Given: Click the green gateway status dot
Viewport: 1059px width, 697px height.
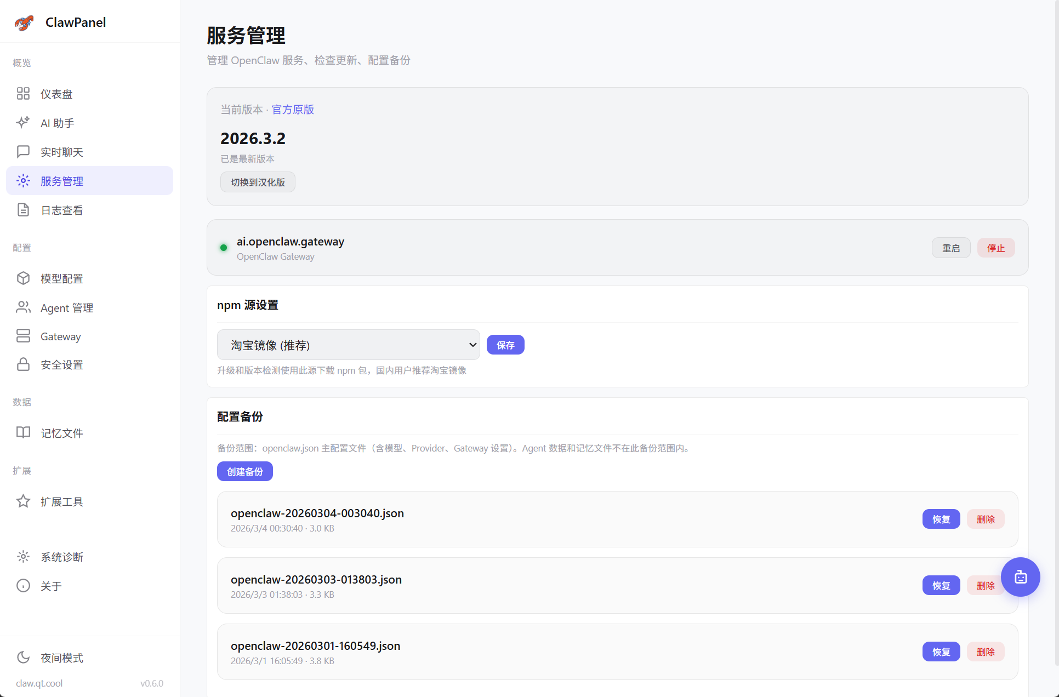Looking at the screenshot, I should [224, 248].
